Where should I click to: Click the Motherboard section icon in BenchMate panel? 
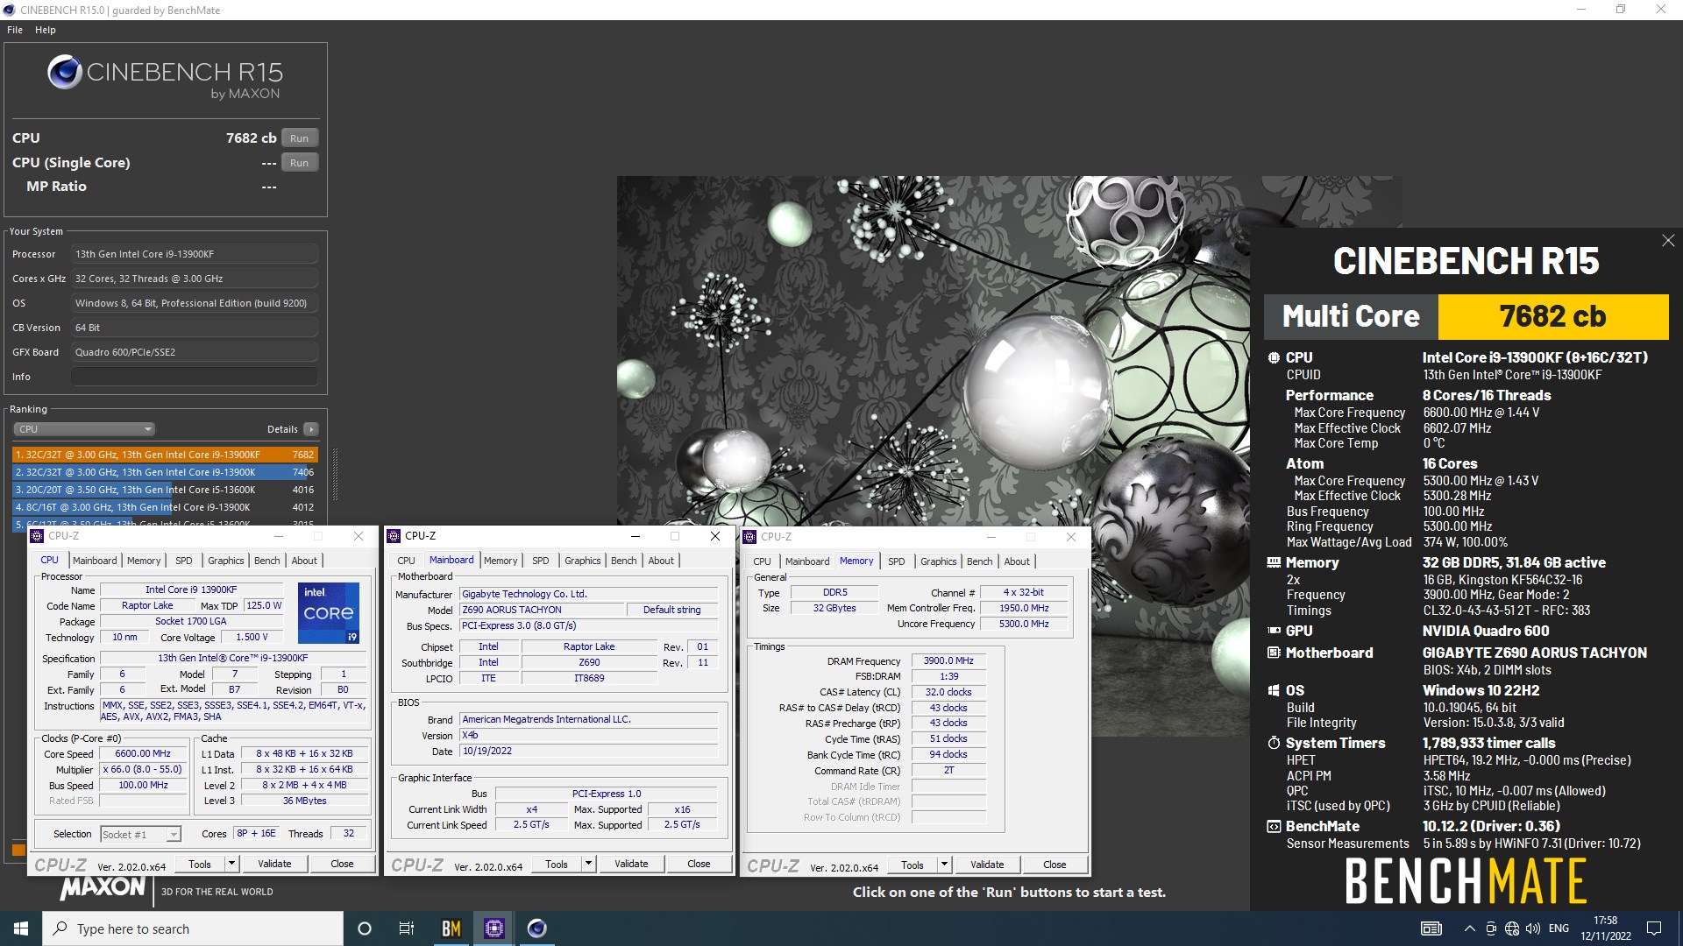pyautogui.click(x=1274, y=653)
